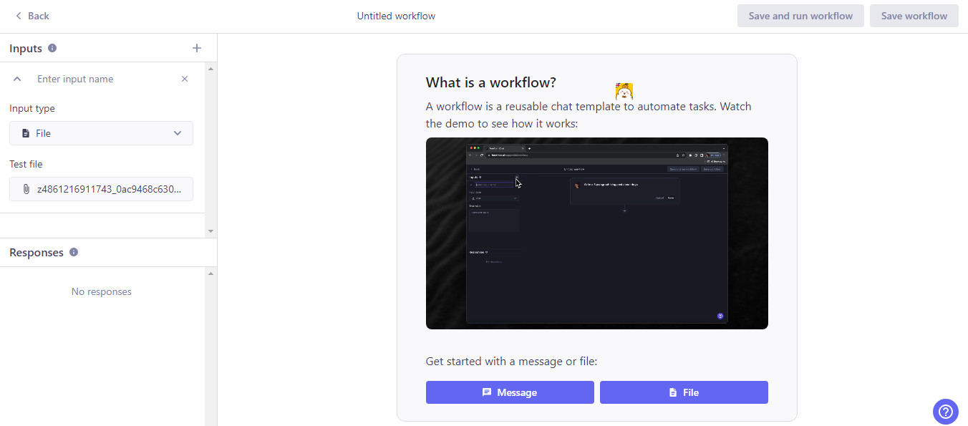Go back using the Back arrow

point(32,16)
